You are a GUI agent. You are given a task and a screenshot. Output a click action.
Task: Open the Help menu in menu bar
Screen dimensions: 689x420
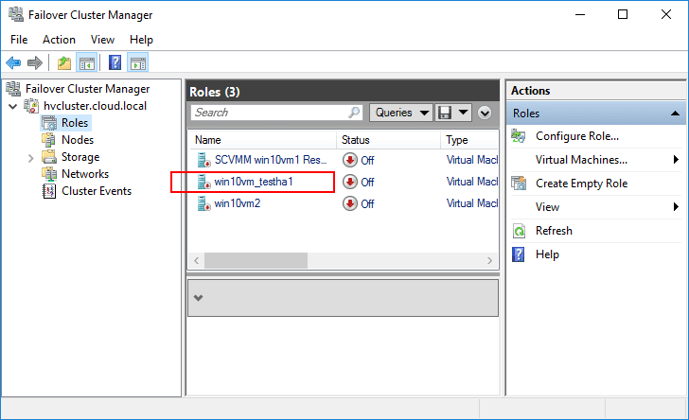pos(141,40)
